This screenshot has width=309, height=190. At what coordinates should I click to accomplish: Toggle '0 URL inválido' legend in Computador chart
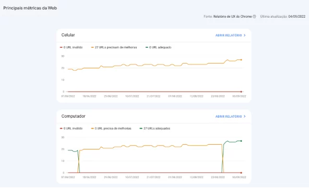(x=72, y=129)
